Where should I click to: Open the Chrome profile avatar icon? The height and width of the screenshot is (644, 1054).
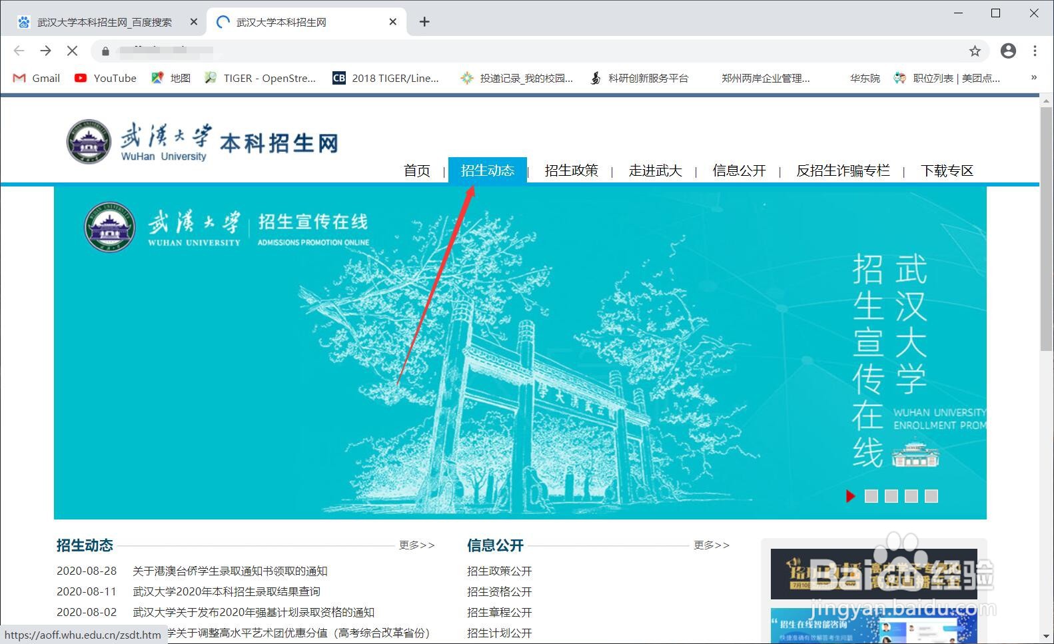[x=1008, y=51]
